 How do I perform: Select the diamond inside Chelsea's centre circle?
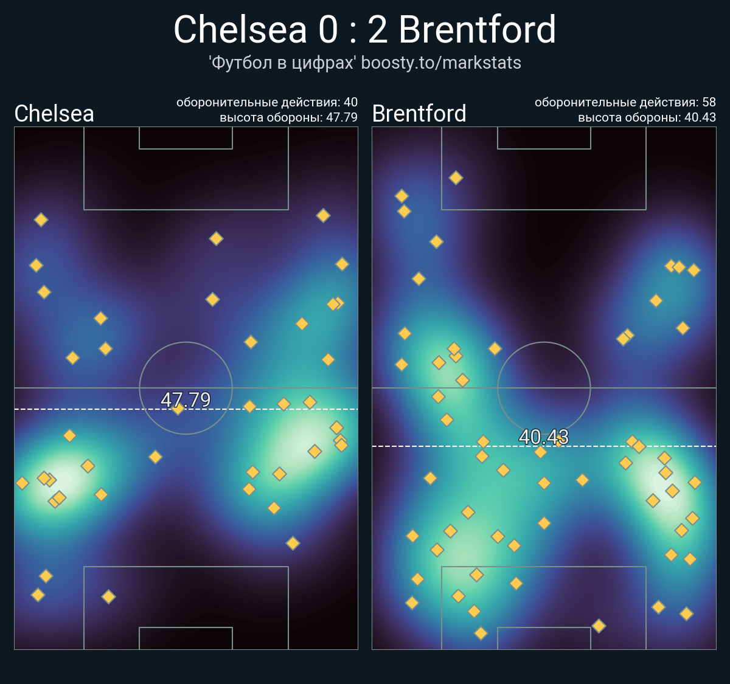click(x=178, y=409)
